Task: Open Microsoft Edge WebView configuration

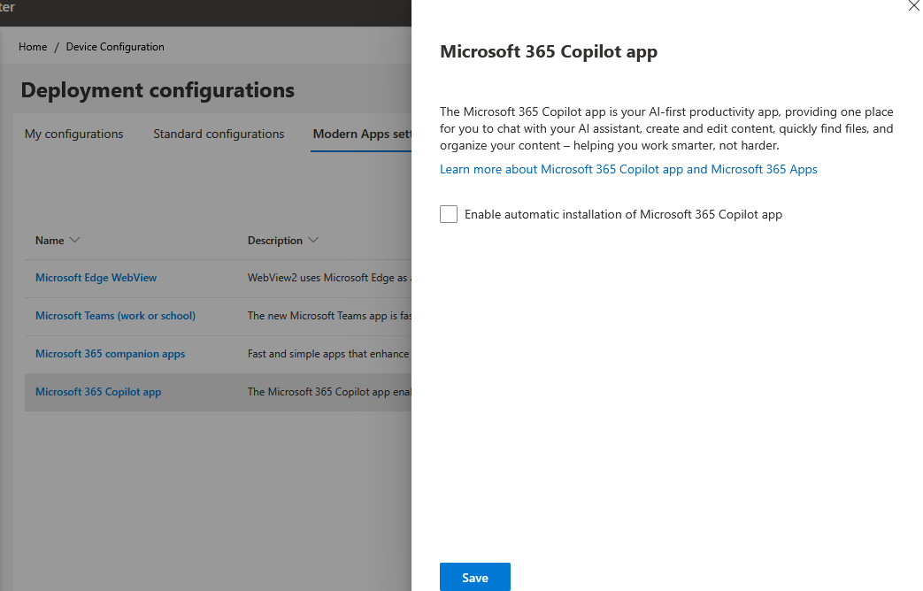Action: pos(96,278)
